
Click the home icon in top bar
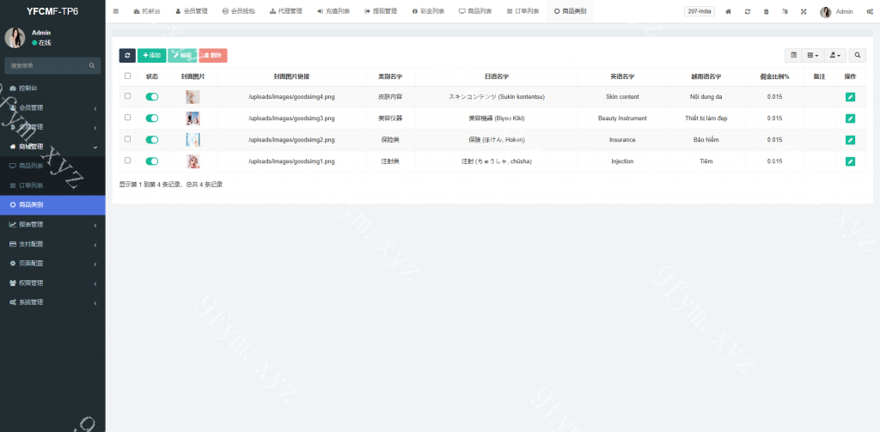pyautogui.click(x=729, y=11)
